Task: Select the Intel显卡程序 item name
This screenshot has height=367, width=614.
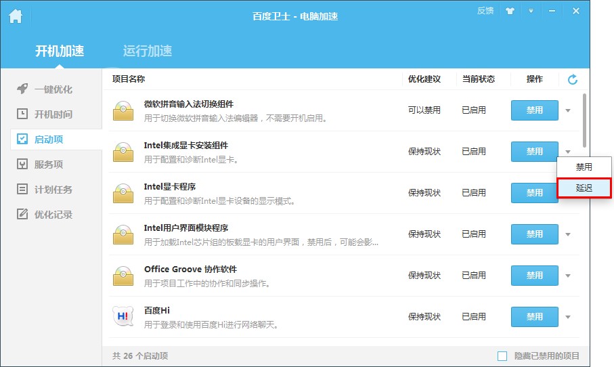Action: (169, 187)
